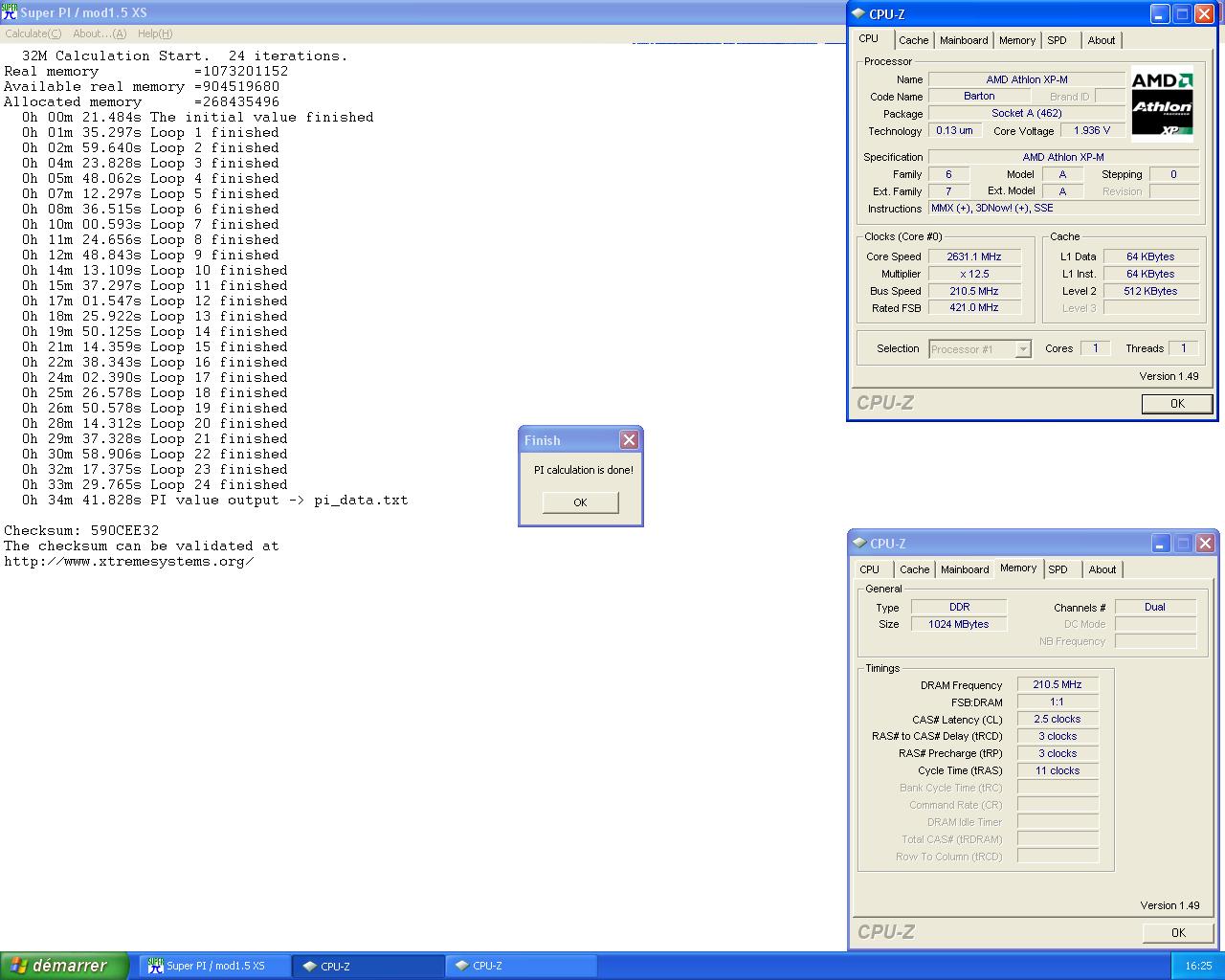Open the Calculate menu in Super PI
Viewport: 1225px width, 980px height.
pos(33,33)
